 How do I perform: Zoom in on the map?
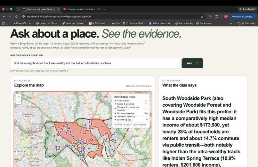(x=19, y=97)
